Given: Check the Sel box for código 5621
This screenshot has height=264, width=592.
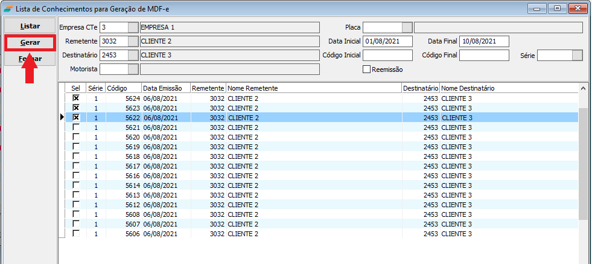Looking at the screenshot, I should [75, 127].
